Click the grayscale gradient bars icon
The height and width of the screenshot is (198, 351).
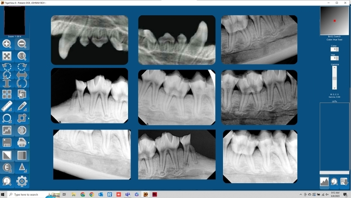pyautogui.click(x=22, y=155)
